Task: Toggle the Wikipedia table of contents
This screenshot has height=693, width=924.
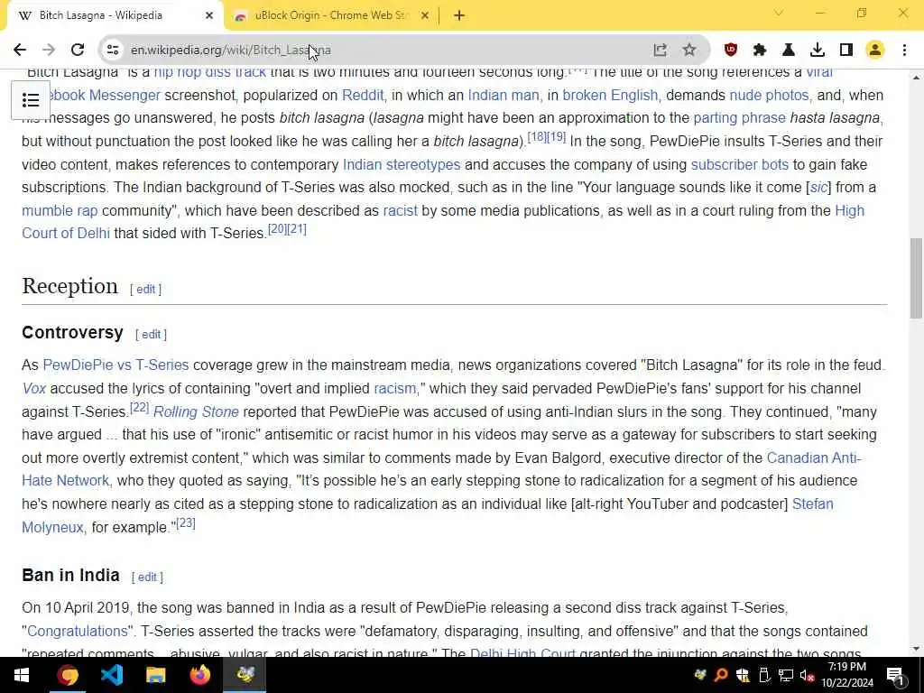Action: tap(31, 100)
